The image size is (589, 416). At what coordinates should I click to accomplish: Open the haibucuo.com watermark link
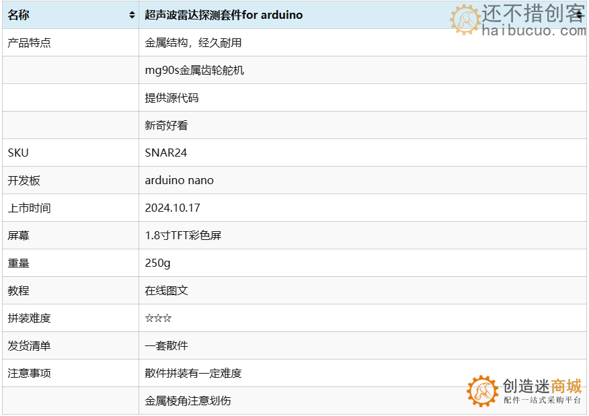534,30
